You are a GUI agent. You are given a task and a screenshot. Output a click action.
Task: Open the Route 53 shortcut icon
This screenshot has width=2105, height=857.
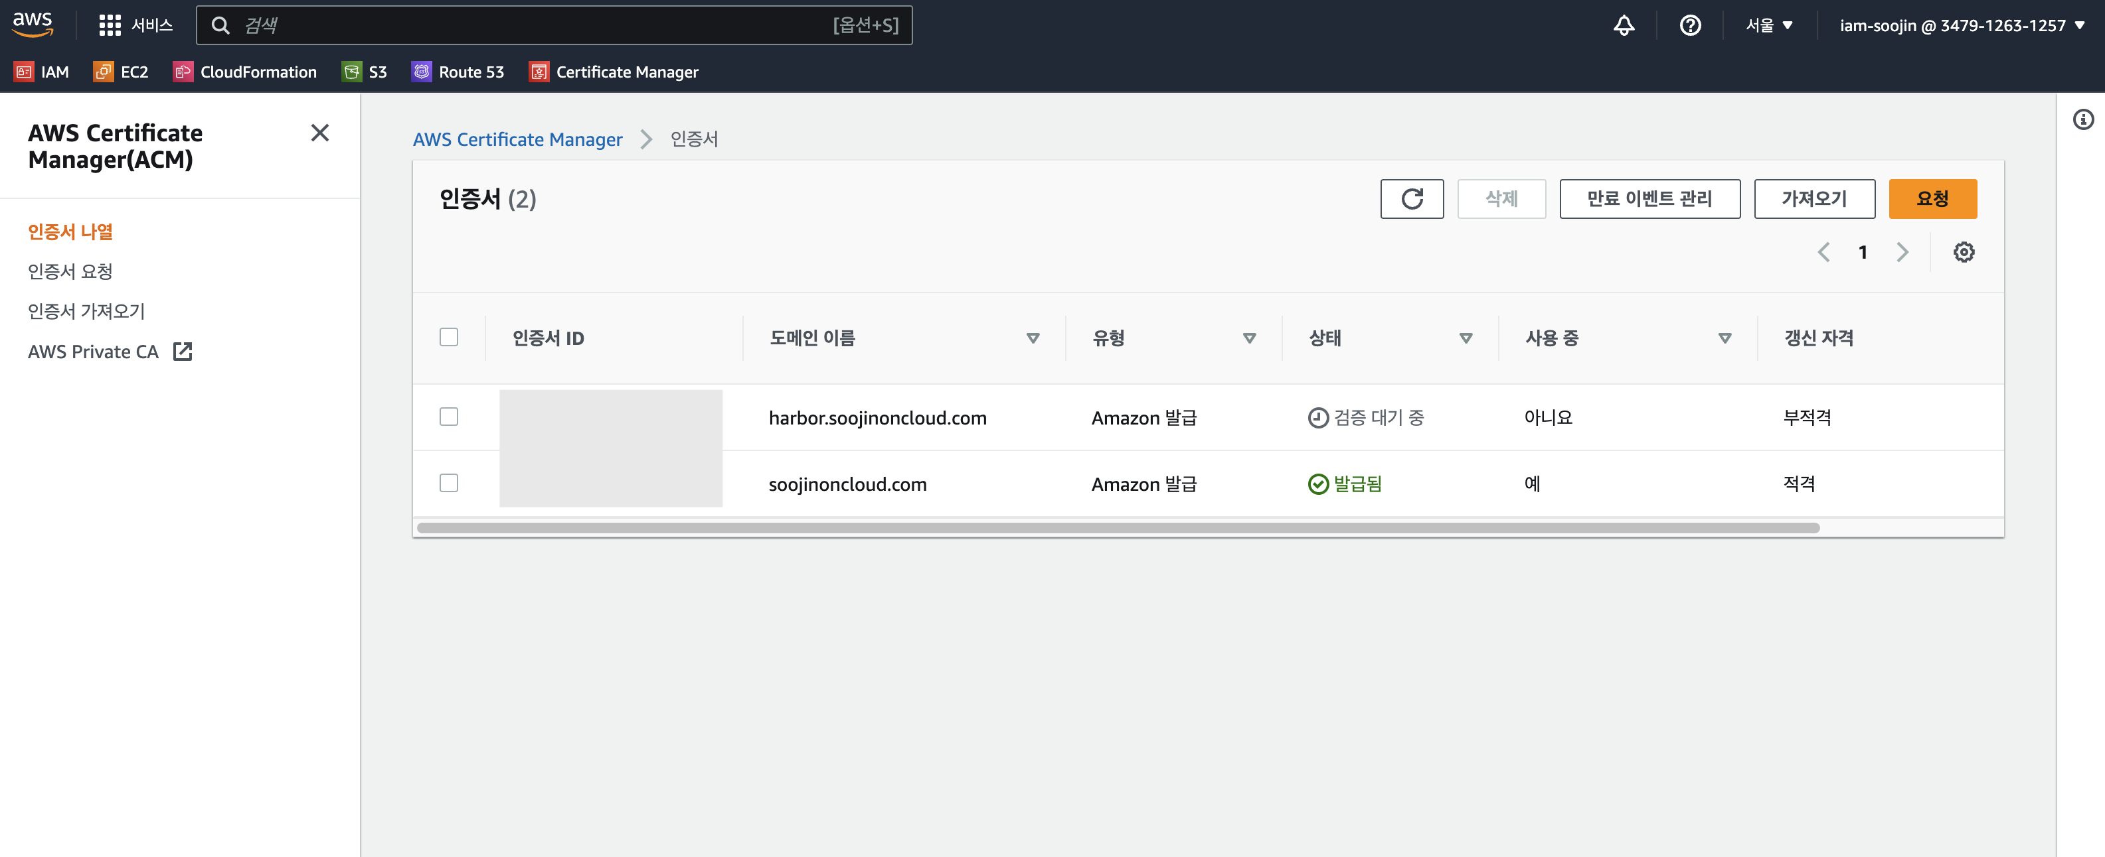point(422,72)
